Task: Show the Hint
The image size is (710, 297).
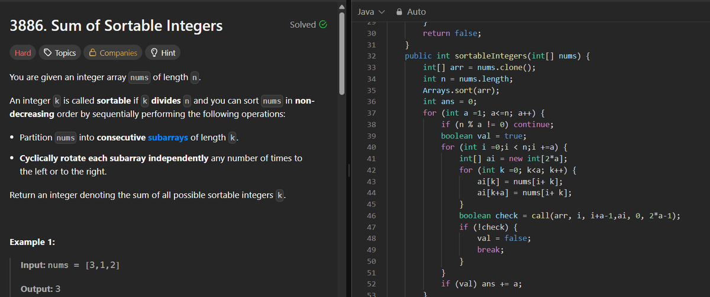Action: tap(163, 53)
